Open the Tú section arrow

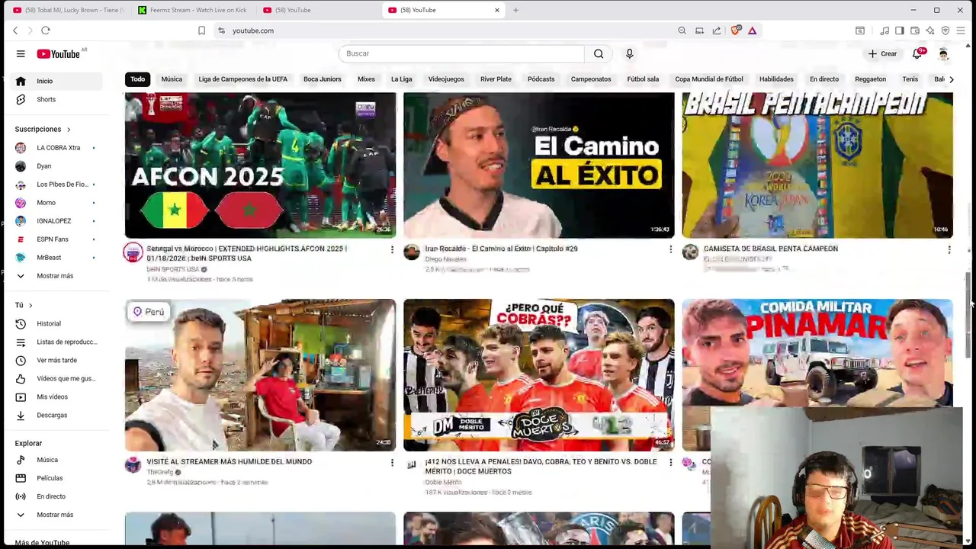tap(30, 306)
